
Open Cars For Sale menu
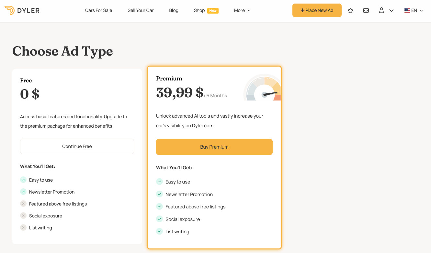click(x=98, y=10)
